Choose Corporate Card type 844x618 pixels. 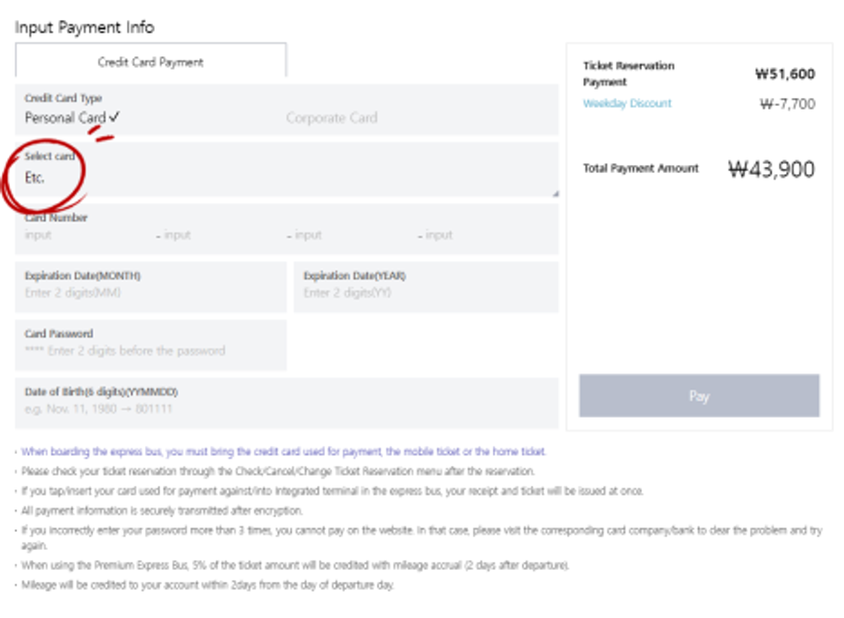(331, 118)
